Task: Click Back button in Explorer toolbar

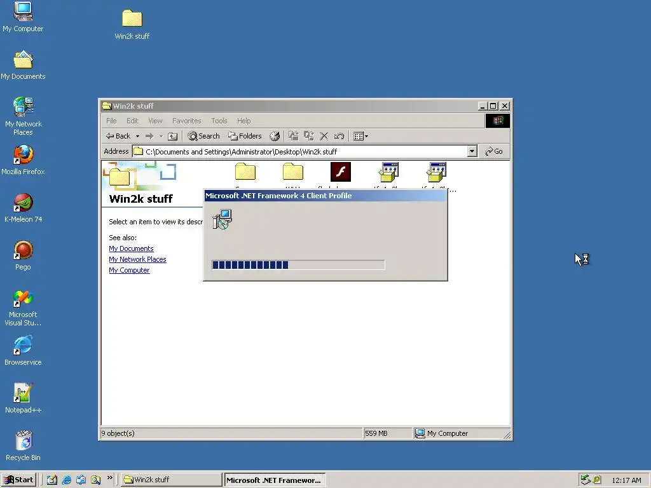Action: click(x=118, y=136)
